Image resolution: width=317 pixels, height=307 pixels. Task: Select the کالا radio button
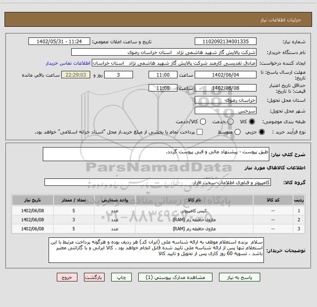click(x=252, y=122)
